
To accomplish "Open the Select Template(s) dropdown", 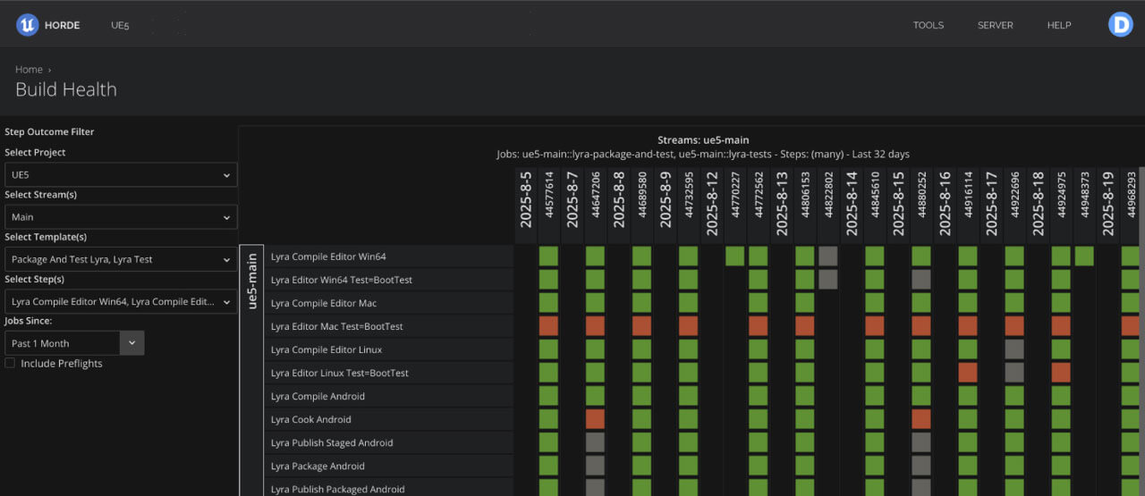I will click(121, 259).
